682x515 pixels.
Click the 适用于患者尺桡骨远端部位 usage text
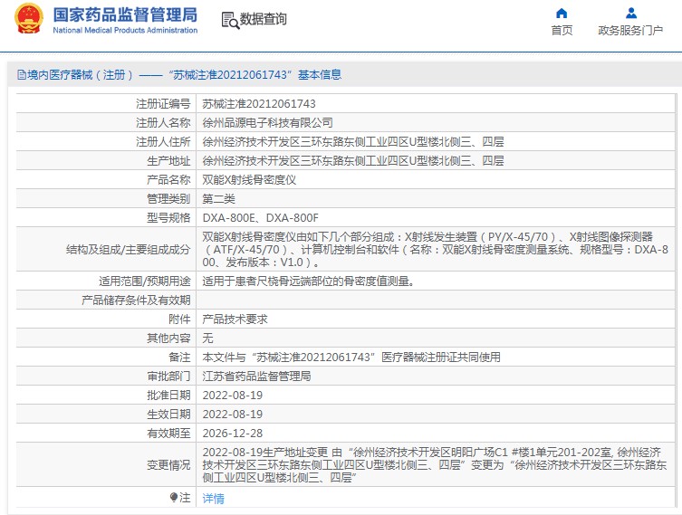[x=308, y=281]
